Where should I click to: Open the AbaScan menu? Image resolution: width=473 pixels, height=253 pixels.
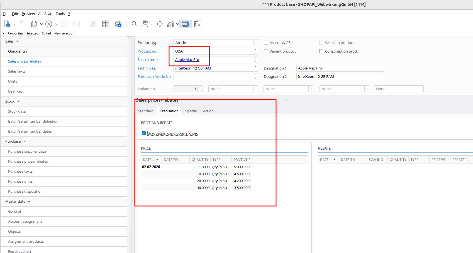click(x=45, y=14)
